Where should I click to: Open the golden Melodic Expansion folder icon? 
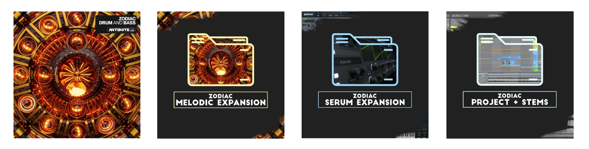(x=220, y=60)
